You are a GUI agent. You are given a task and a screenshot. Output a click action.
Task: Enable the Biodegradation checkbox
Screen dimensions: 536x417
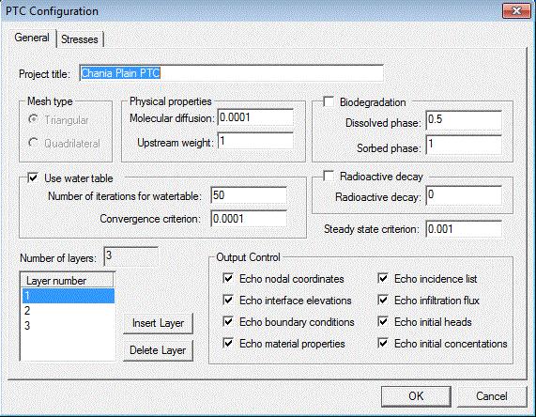click(329, 101)
